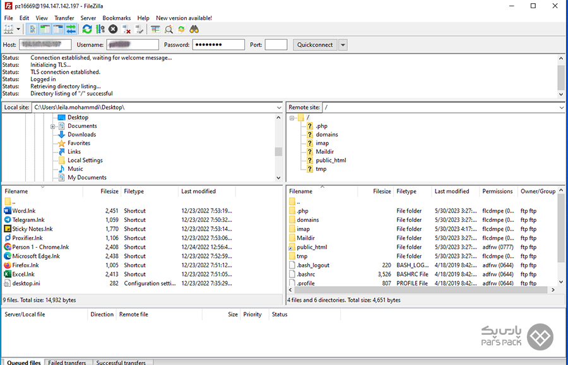Toggle directory comparison icon
This screenshot has height=365, width=568.
[x=169, y=29]
